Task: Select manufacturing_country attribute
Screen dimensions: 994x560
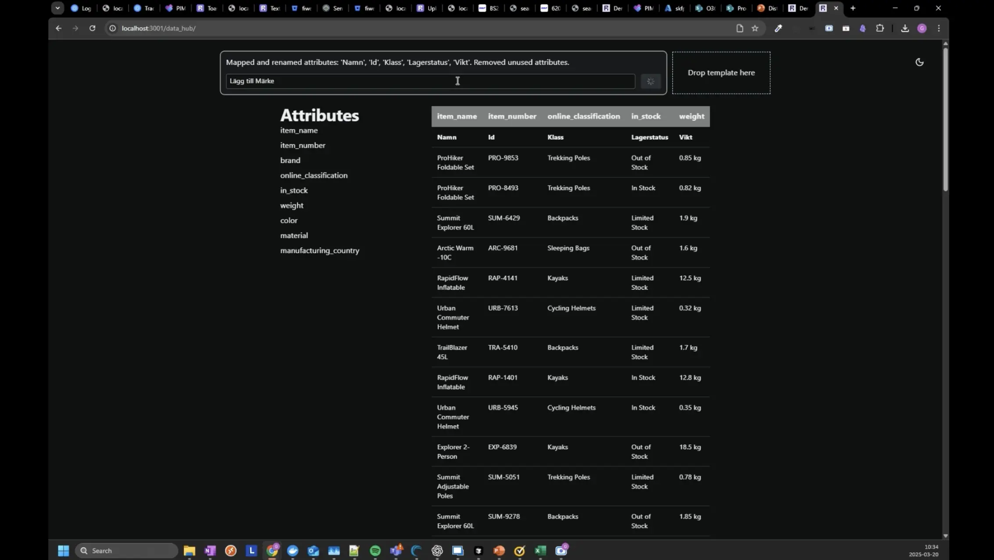Action: point(319,251)
